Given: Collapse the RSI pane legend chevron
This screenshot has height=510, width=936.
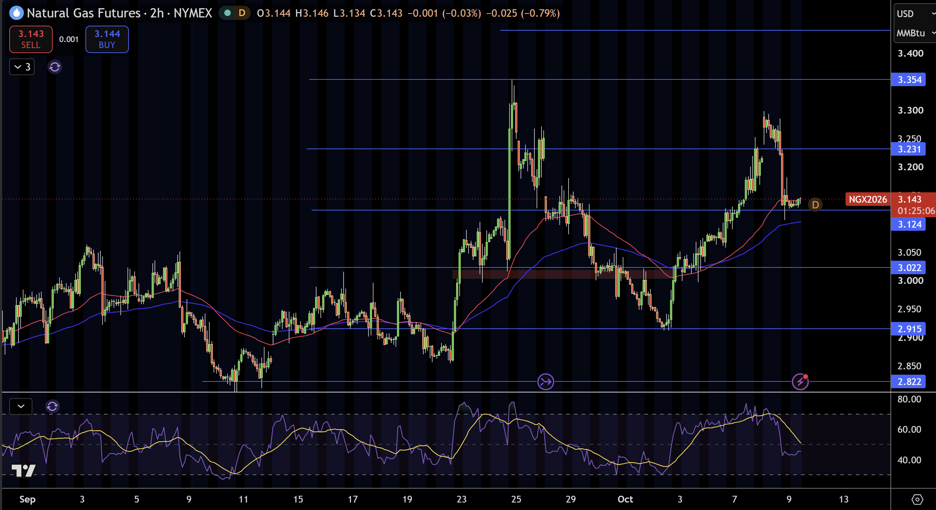Looking at the screenshot, I should tap(21, 406).
